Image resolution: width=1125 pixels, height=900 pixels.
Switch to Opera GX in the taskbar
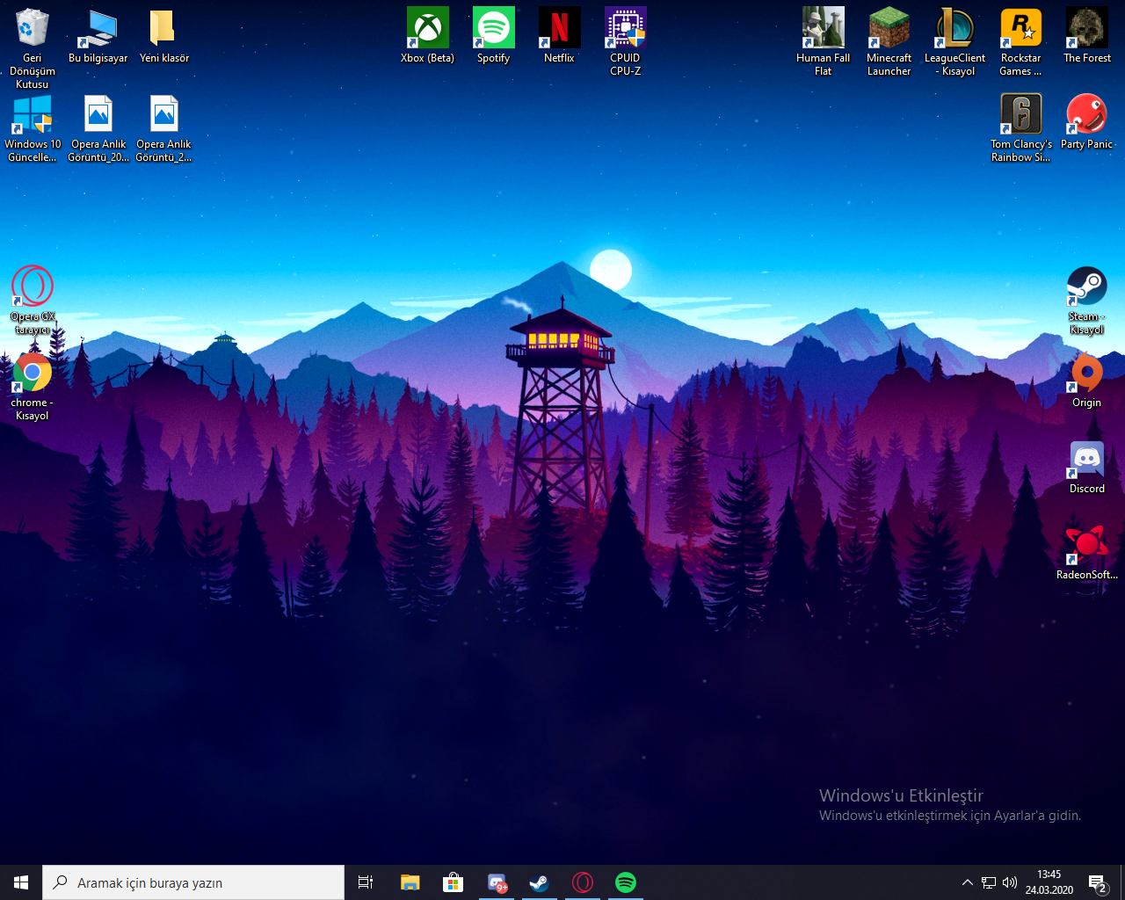pyautogui.click(x=583, y=882)
